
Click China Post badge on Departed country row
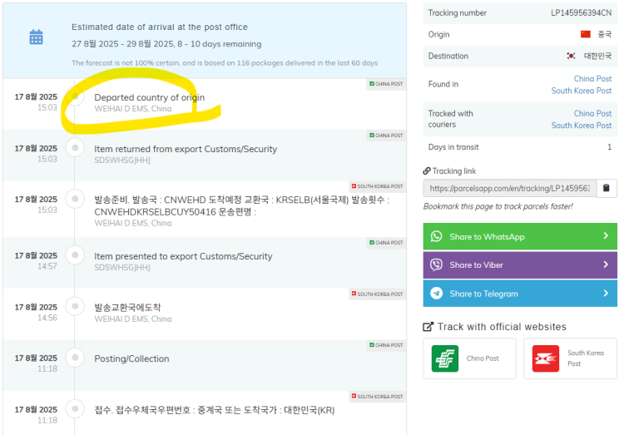(x=386, y=84)
